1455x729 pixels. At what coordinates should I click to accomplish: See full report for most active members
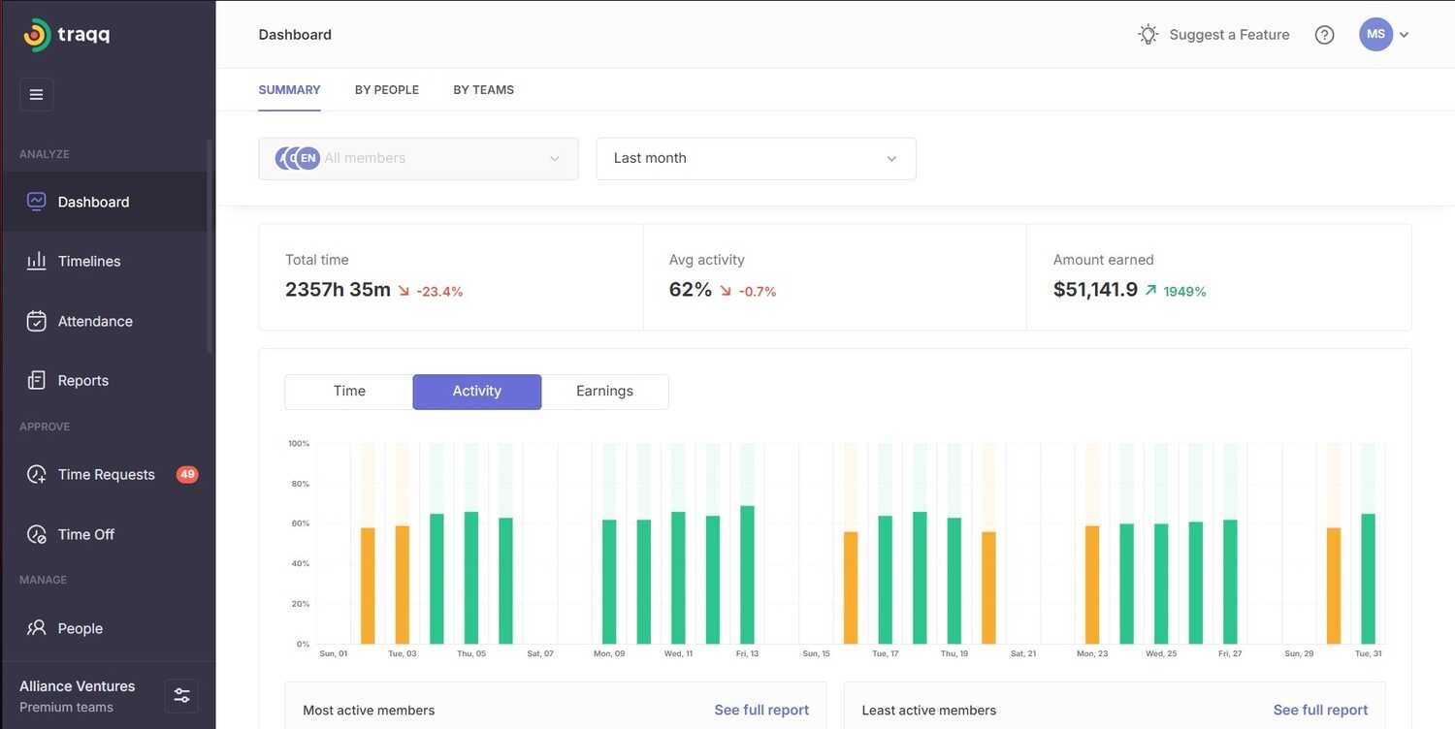click(x=761, y=709)
